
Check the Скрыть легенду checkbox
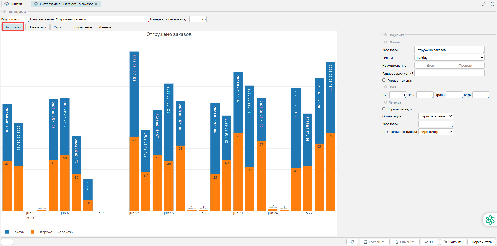click(x=384, y=109)
